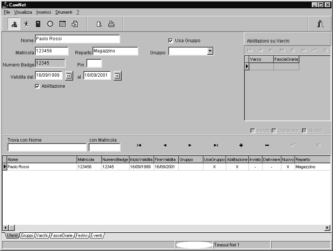Click the Pin input field

pyautogui.click(x=94, y=63)
